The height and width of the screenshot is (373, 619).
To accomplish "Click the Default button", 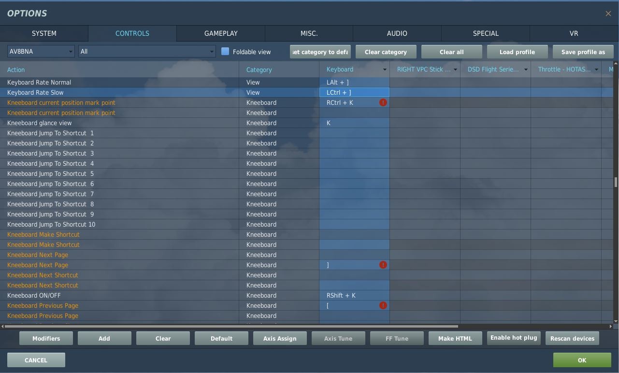I will [221, 338].
